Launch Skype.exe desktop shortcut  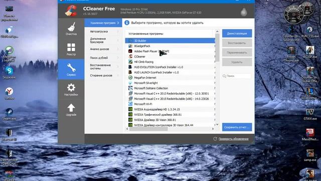point(9,72)
